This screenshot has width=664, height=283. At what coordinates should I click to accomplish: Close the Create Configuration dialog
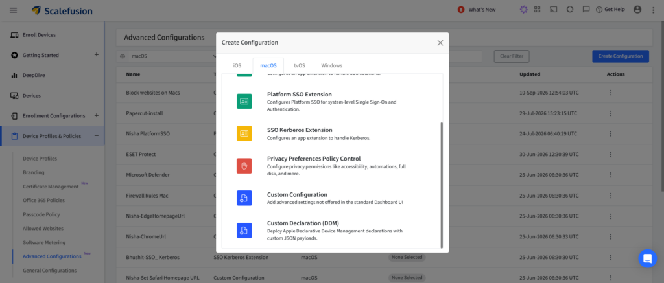point(440,43)
